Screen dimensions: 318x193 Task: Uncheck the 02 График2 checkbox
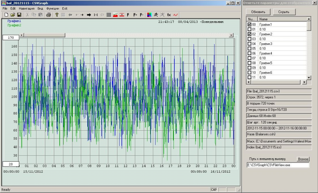tap(249, 34)
